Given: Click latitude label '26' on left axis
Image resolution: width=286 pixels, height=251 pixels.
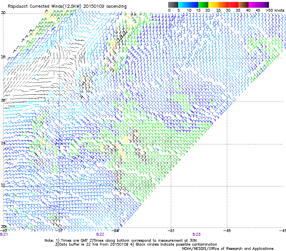Looking at the screenshot, I should 3,100.
